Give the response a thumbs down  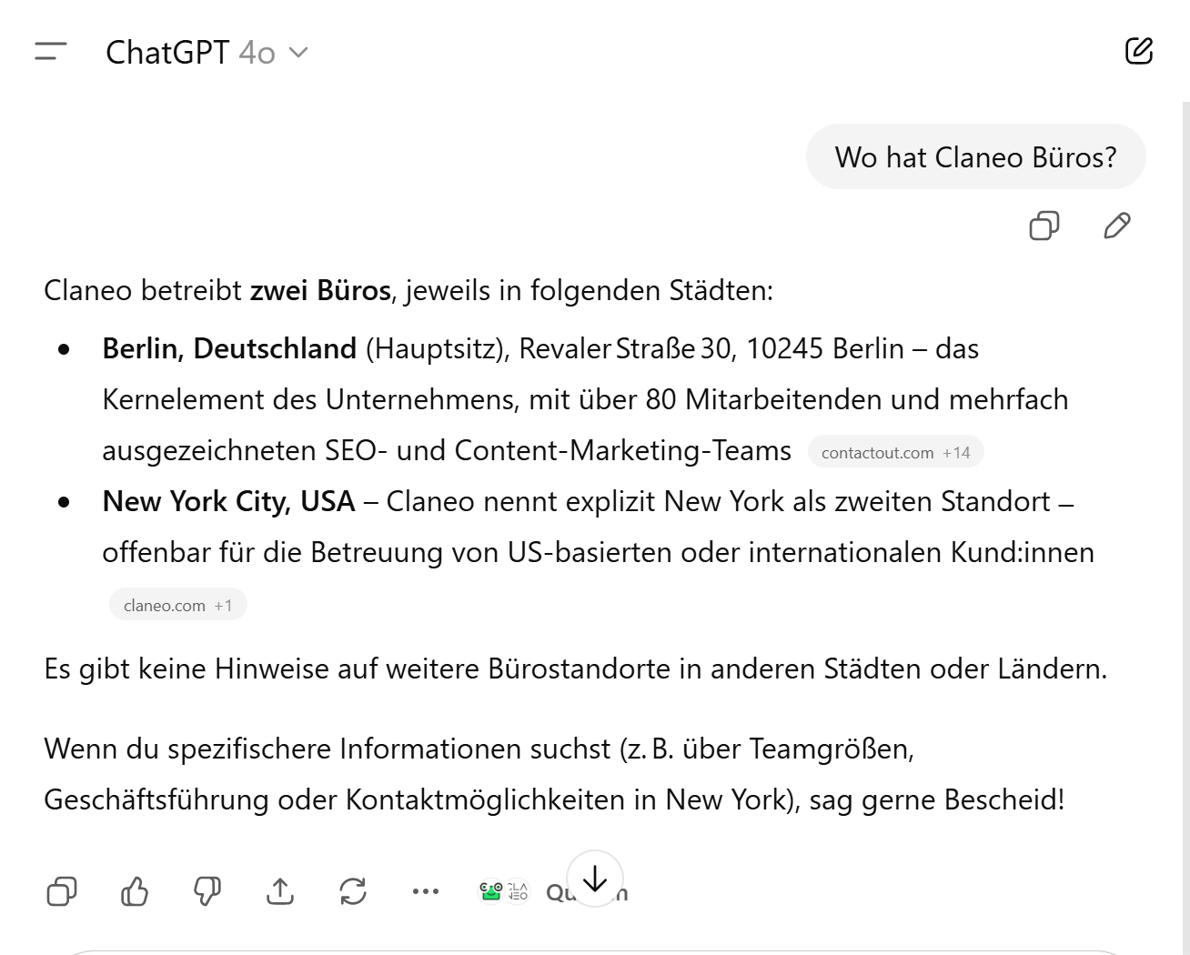coord(207,892)
